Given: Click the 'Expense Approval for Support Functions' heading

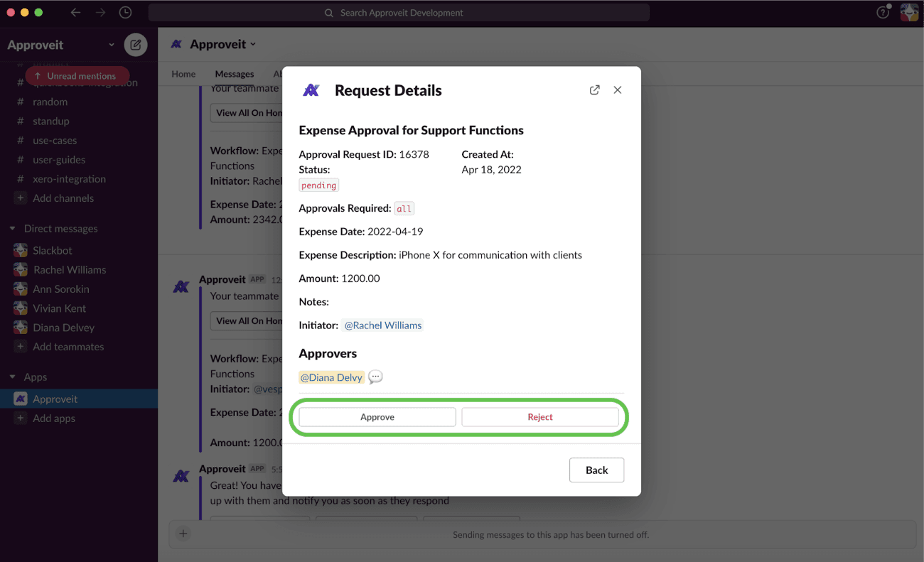Looking at the screenshot, I should point(412,130).
